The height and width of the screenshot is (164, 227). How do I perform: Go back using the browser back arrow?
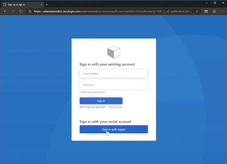pos(5,11)
